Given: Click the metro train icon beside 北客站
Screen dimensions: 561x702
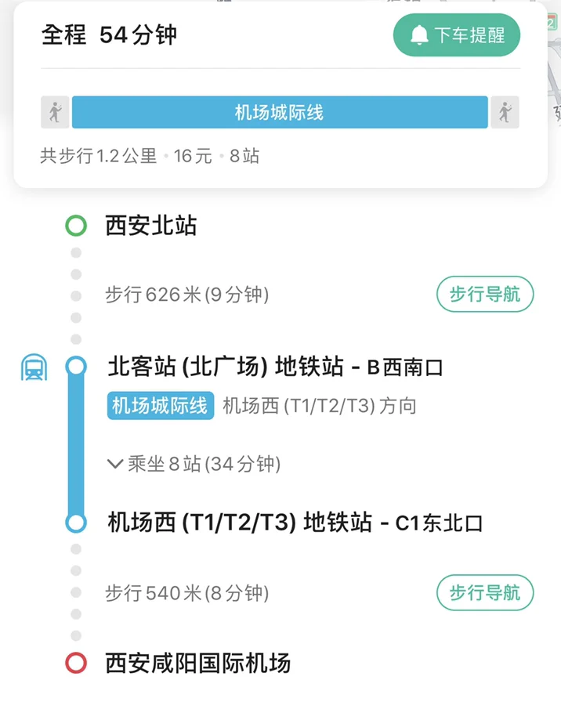Looking at the screenshot, I should pyautogui.click(x=33, y=365).
